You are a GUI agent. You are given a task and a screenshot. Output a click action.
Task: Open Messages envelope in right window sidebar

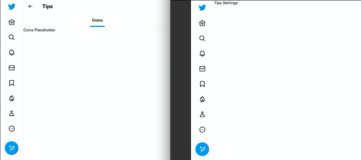click(202, 69)
